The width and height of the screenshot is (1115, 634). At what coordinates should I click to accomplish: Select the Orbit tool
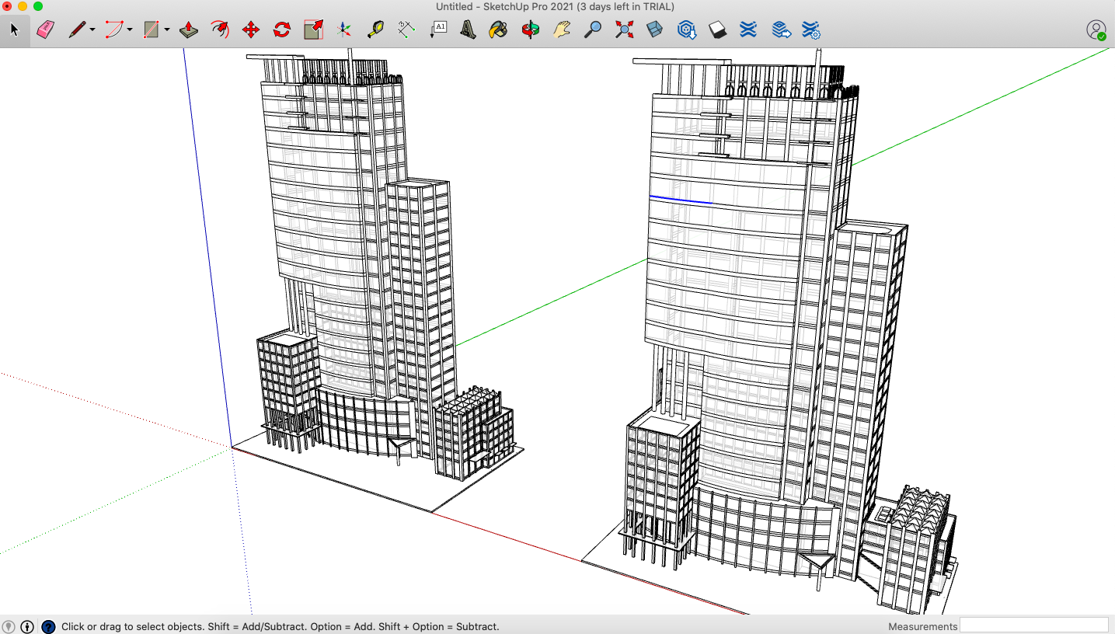click(x=530, y=30)
